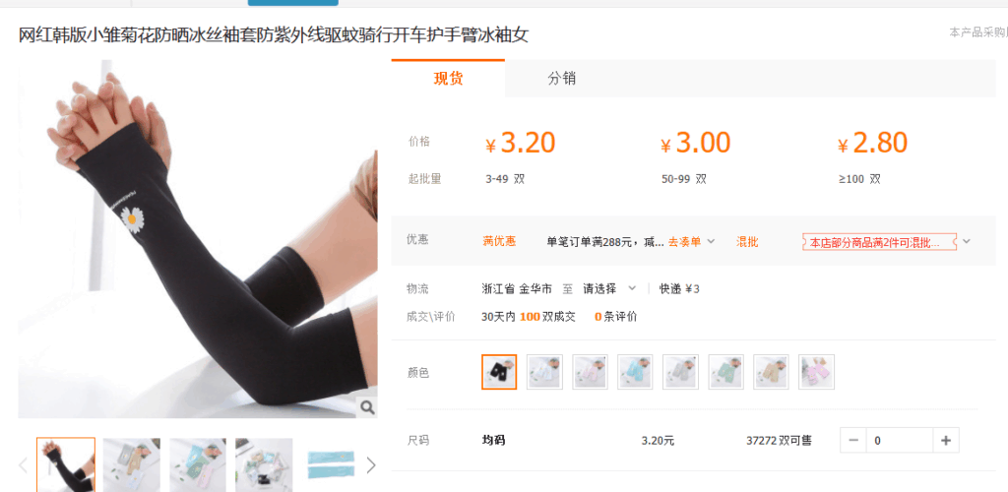Select the 现货 tab
The height and width of the screenshot is (492, 1008).
click(448, 79)
